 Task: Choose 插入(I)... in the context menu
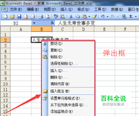[x=68, y=71]
